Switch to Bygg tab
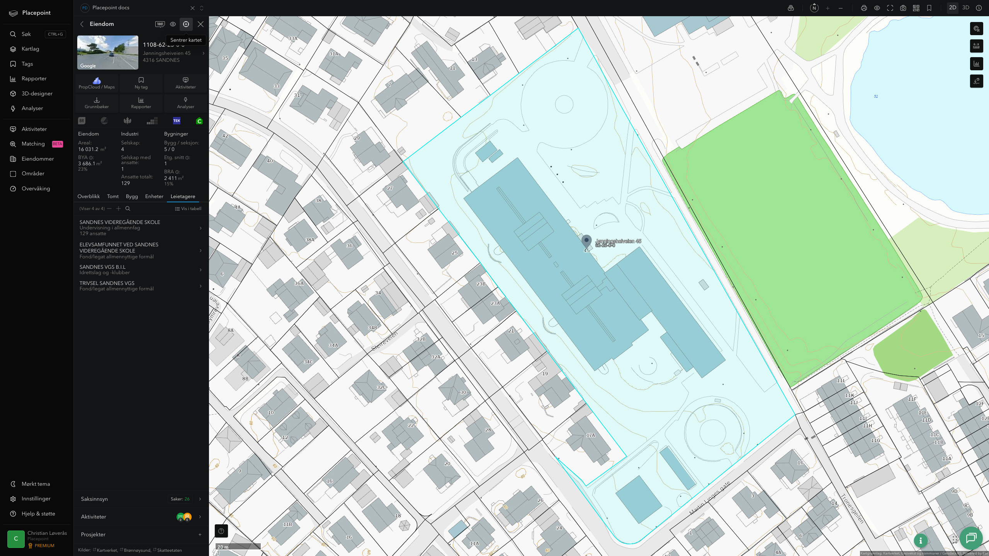 coord(132,197)
